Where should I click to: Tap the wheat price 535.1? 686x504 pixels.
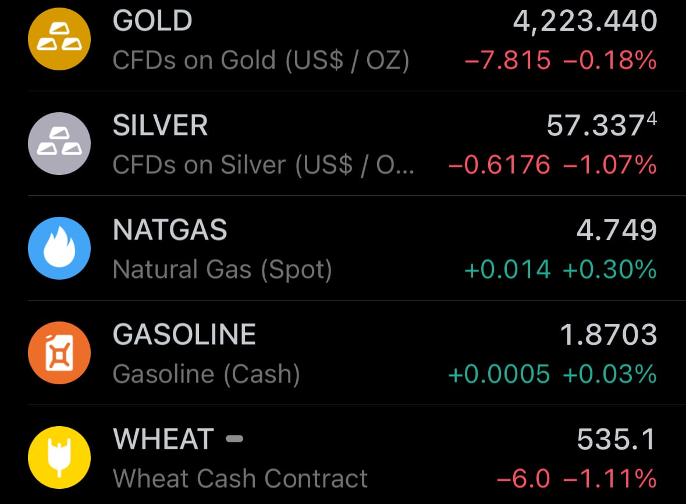click(616, 439)
